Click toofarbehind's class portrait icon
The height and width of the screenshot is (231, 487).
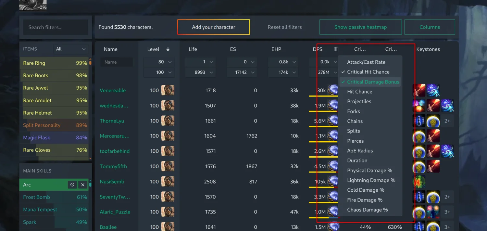point(168,151)
